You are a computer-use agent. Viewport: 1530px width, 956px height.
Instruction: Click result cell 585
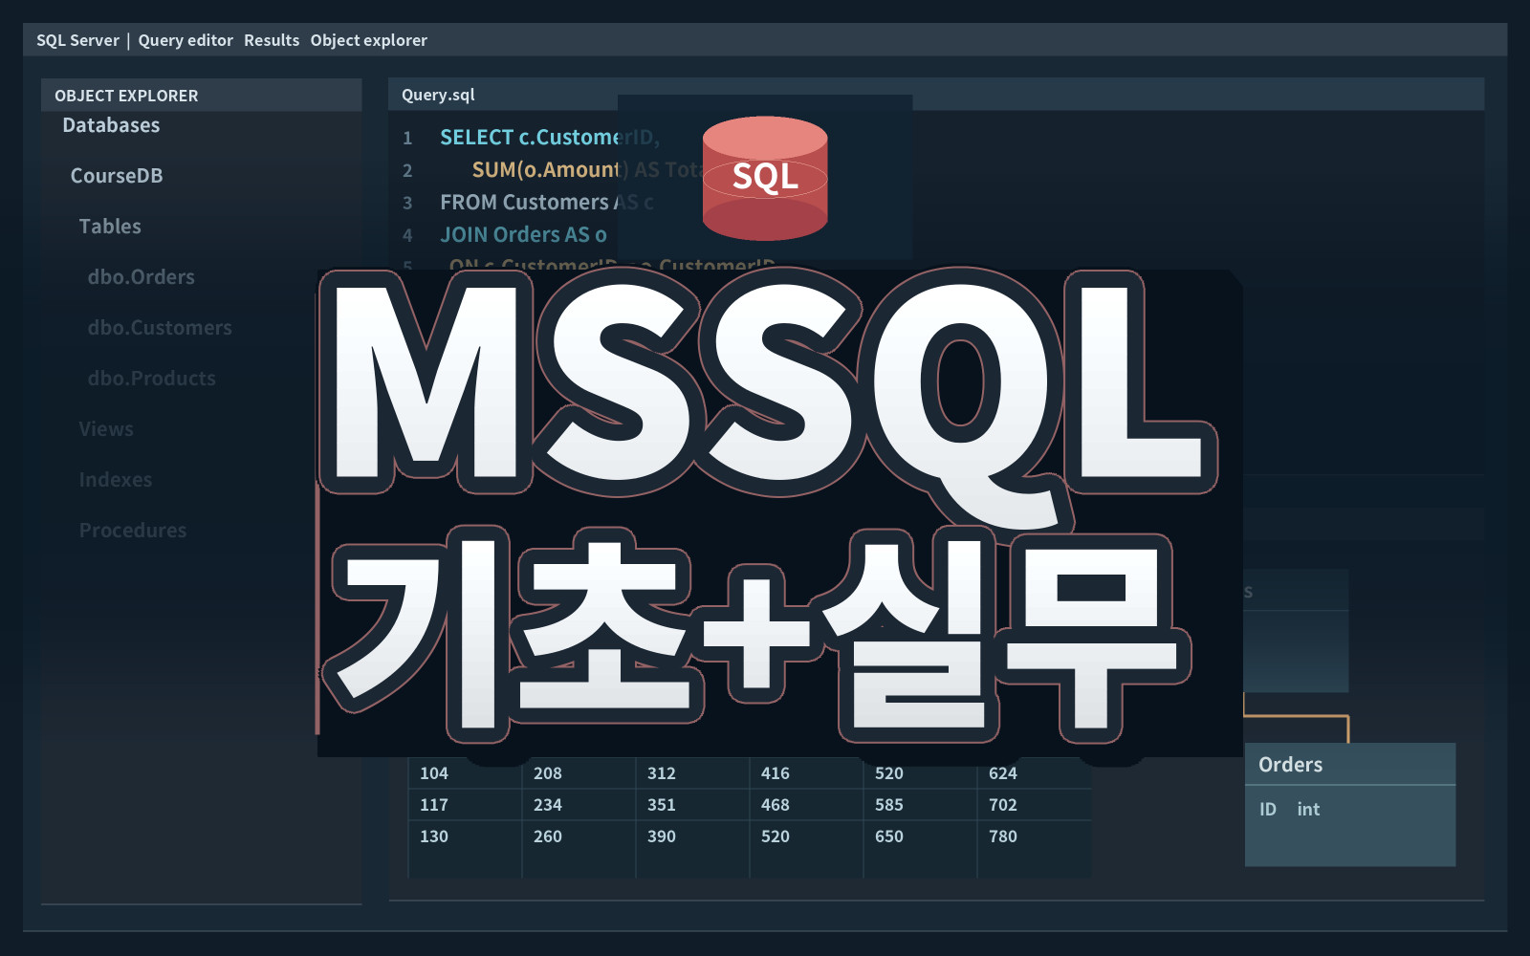(889, 805)
